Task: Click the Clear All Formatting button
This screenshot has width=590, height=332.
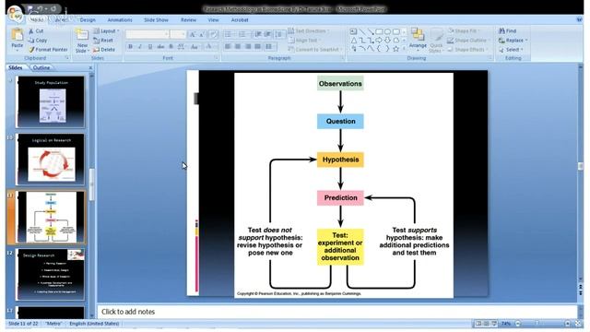Action: [213, 35]
